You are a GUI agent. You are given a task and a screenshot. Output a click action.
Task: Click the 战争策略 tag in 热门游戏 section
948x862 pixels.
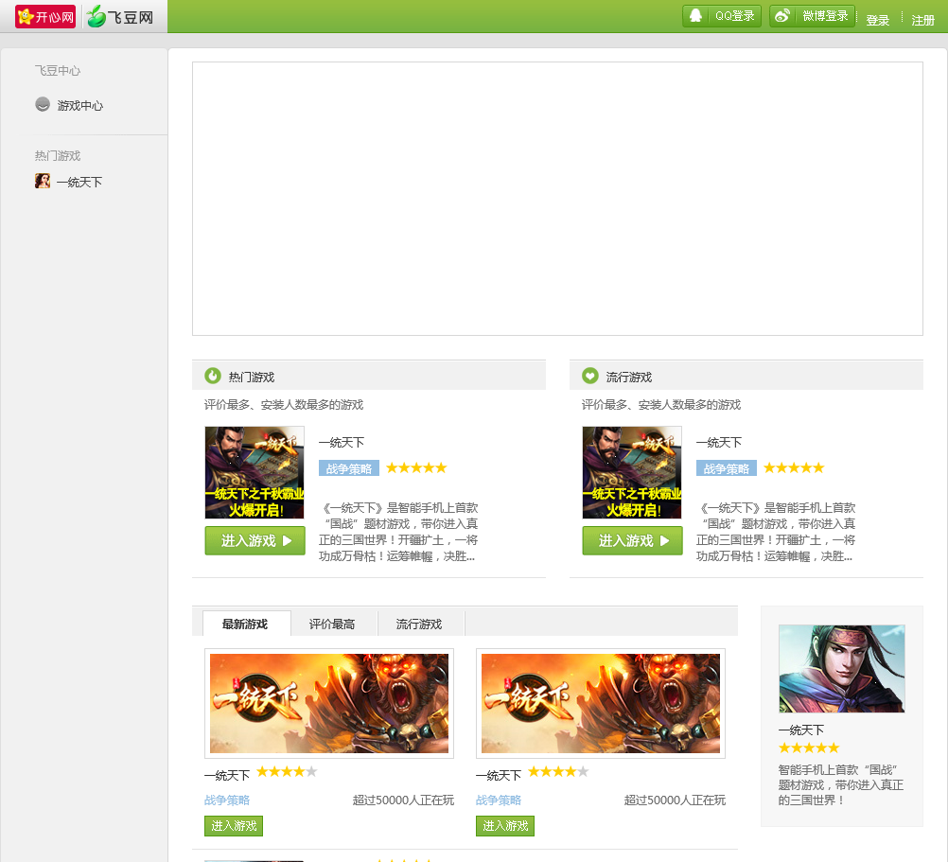(x=349, y=468)
